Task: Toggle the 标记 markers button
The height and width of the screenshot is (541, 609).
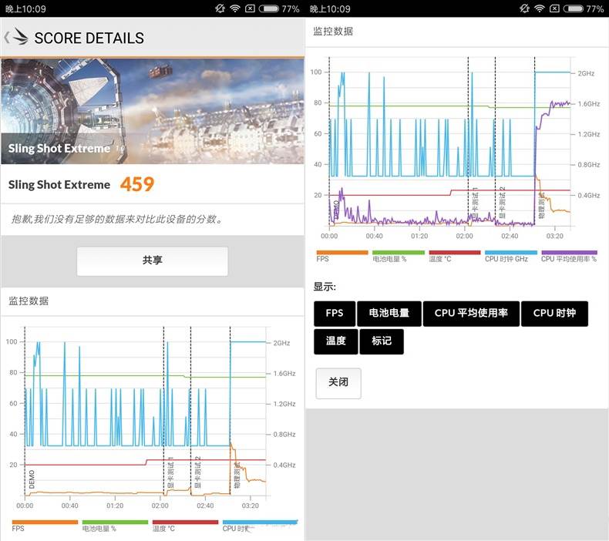Action: tap(382, 341)
